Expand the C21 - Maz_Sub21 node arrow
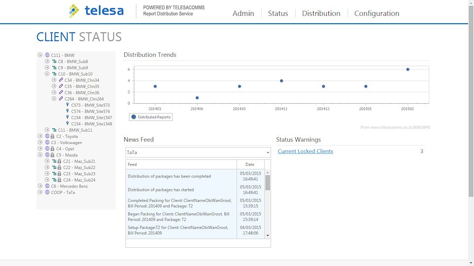The image size is (474, 266). click(x=47, y=161)
